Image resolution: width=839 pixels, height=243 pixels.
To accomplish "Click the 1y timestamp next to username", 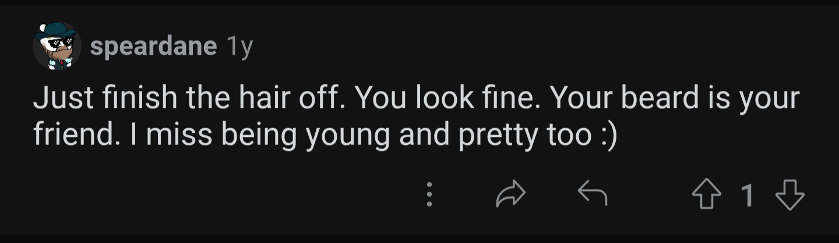I will point(239,47).
